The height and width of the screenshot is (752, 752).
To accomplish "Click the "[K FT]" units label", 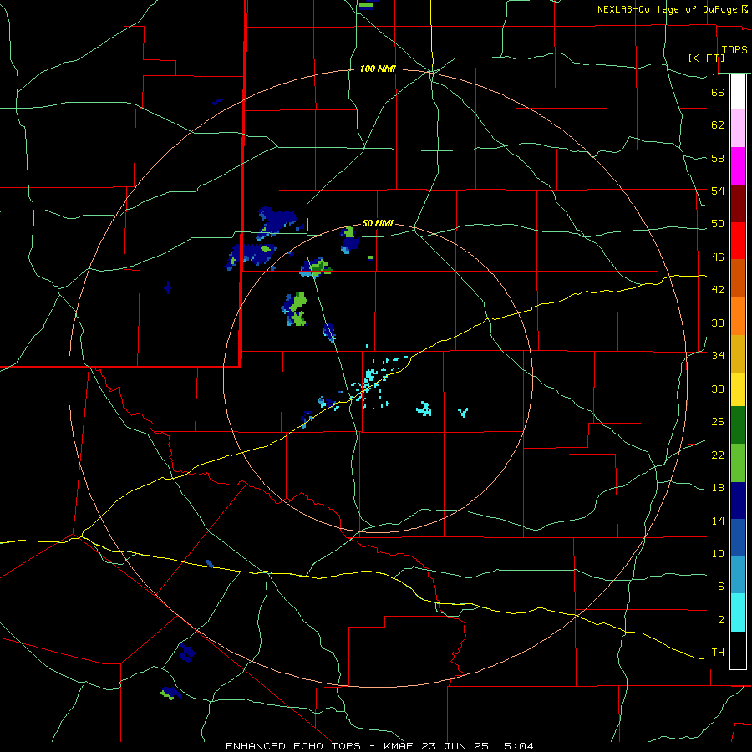I will [706, 58].
